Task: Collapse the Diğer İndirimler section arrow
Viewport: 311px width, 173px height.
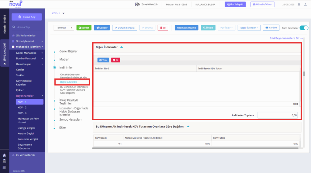Action: click(121, 47)
